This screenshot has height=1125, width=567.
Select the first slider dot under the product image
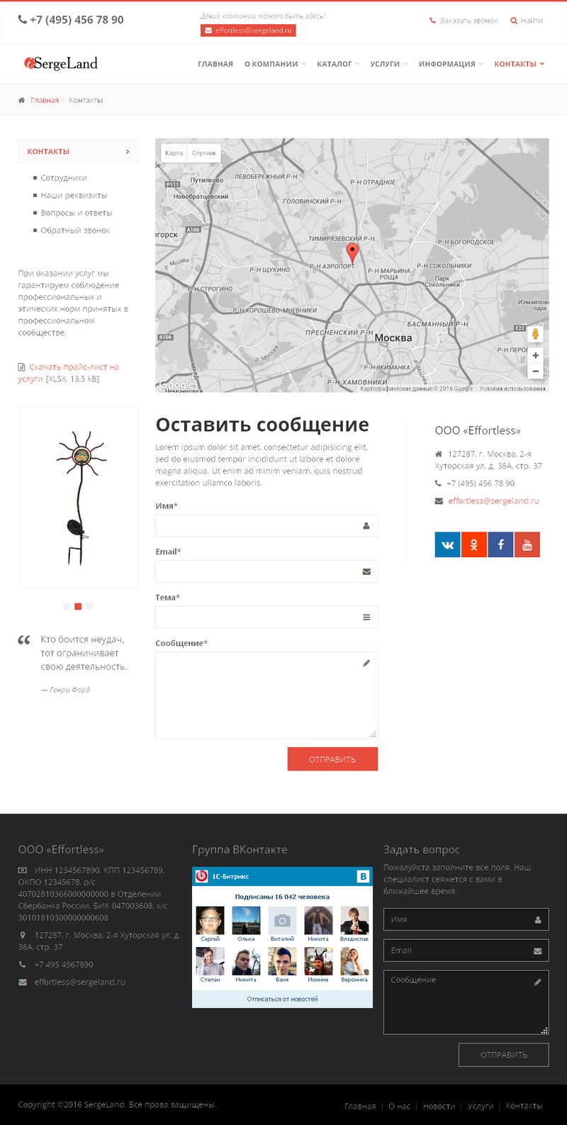coord(67,606)
